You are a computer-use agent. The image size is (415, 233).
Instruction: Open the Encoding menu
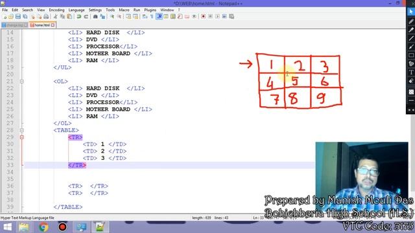(x=56, y=10)
